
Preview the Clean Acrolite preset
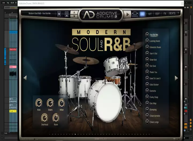[147, 116]
